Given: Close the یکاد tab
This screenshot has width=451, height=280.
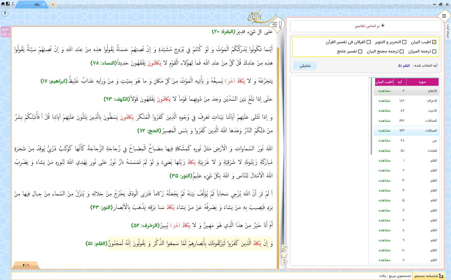Looking at the screenshot, I should coord(44,5).
